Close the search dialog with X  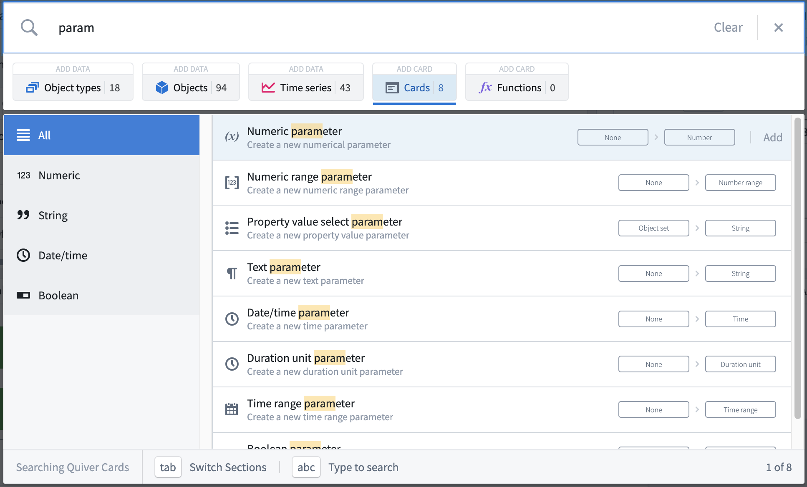[x=778, y=28]
